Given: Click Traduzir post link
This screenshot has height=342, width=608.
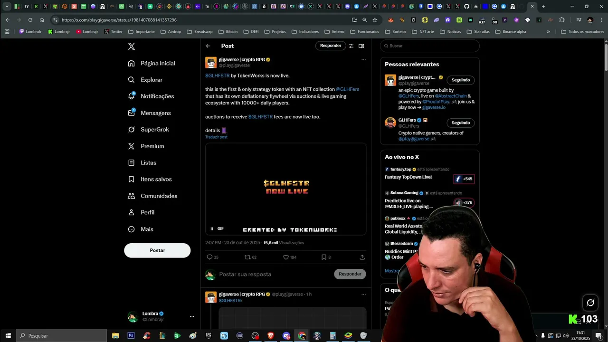Looking at the screenshot, I should (216, 137).
